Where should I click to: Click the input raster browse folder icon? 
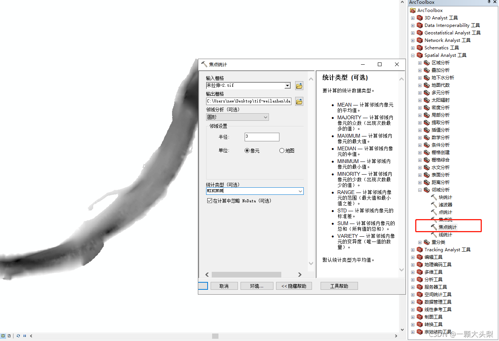299,86
